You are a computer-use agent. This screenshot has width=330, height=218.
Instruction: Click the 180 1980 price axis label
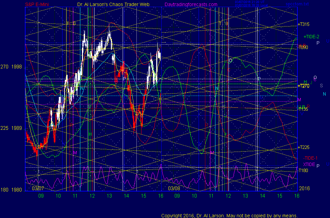click(x=11, y=189)
